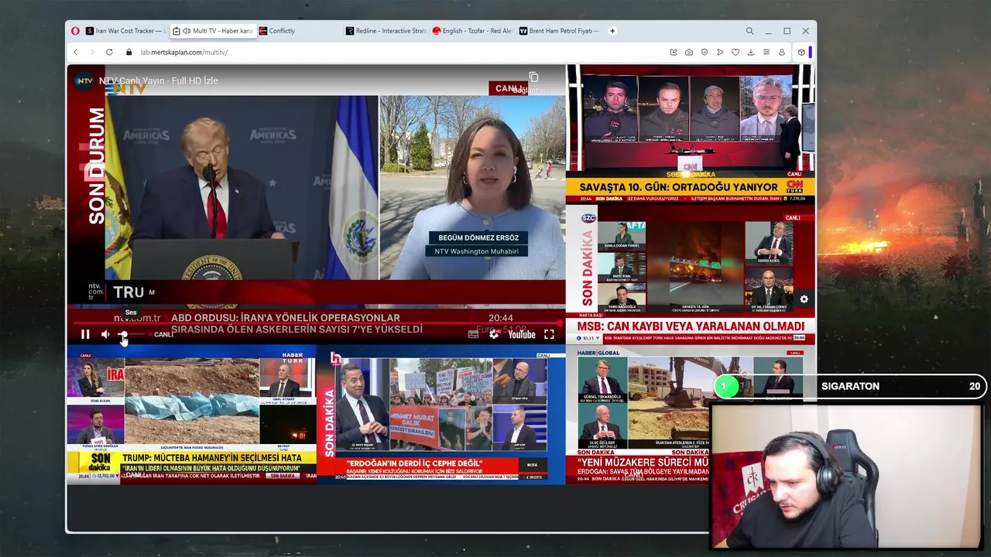Screen dimensions: 991x557
Task: Click 'ERDOĞAN'IN DERDİ İÇ CEPHE DEĞİL' headline
Action: pos(415,463)
